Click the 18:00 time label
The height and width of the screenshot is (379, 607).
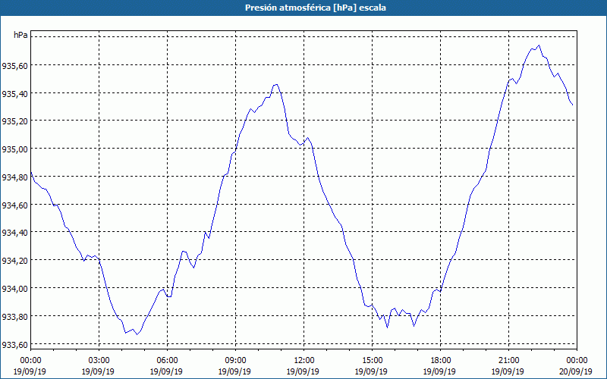(x=440, y=361)
